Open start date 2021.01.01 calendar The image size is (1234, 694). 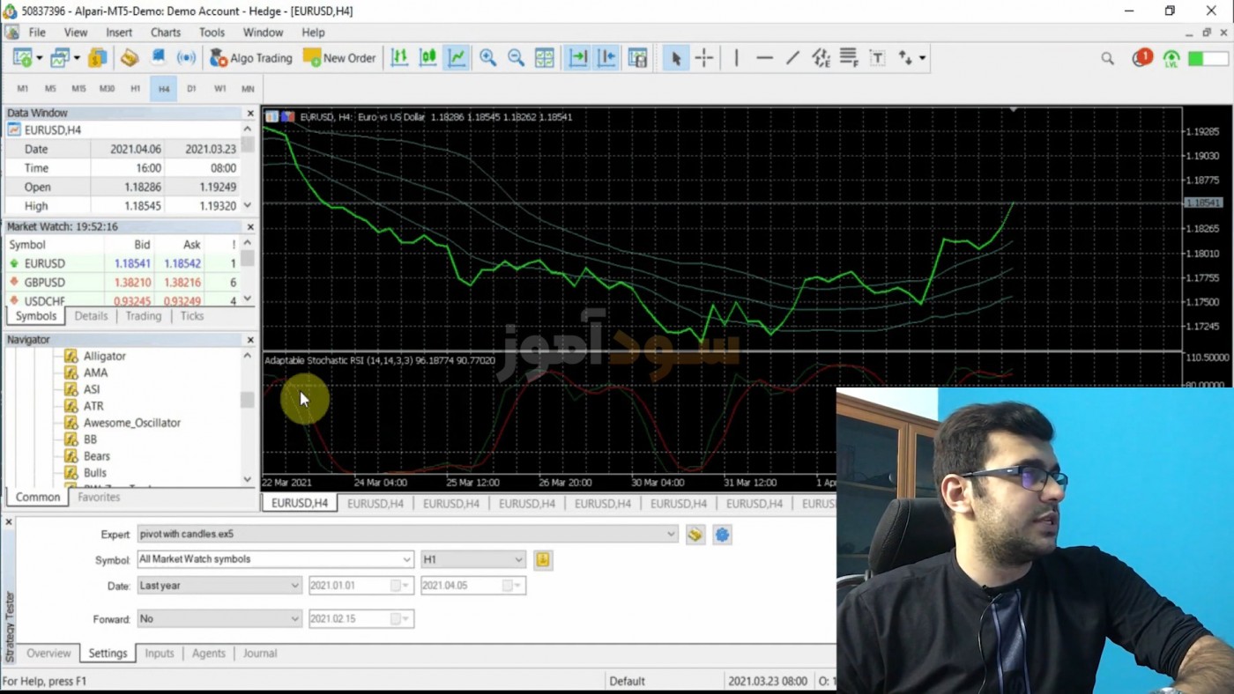[x=401, y=586]
